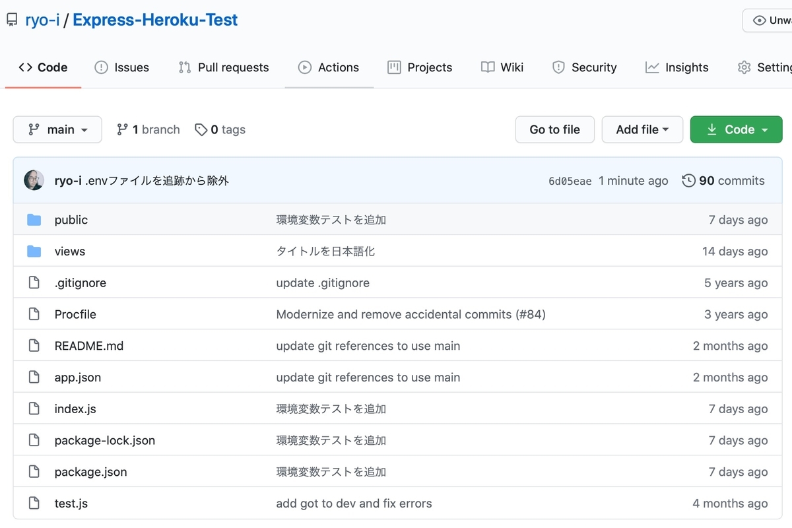Open the Security tab
This screenshot has height=528, width=792.
tap(584, 67)
